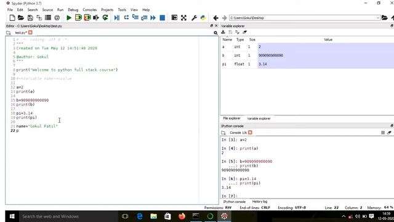
Task: Sort by Size column header
Action: point(252,39)
